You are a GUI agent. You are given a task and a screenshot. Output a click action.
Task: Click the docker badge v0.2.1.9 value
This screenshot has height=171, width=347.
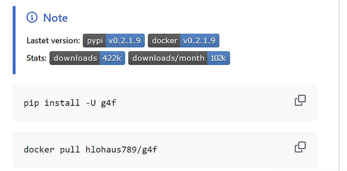199,40
